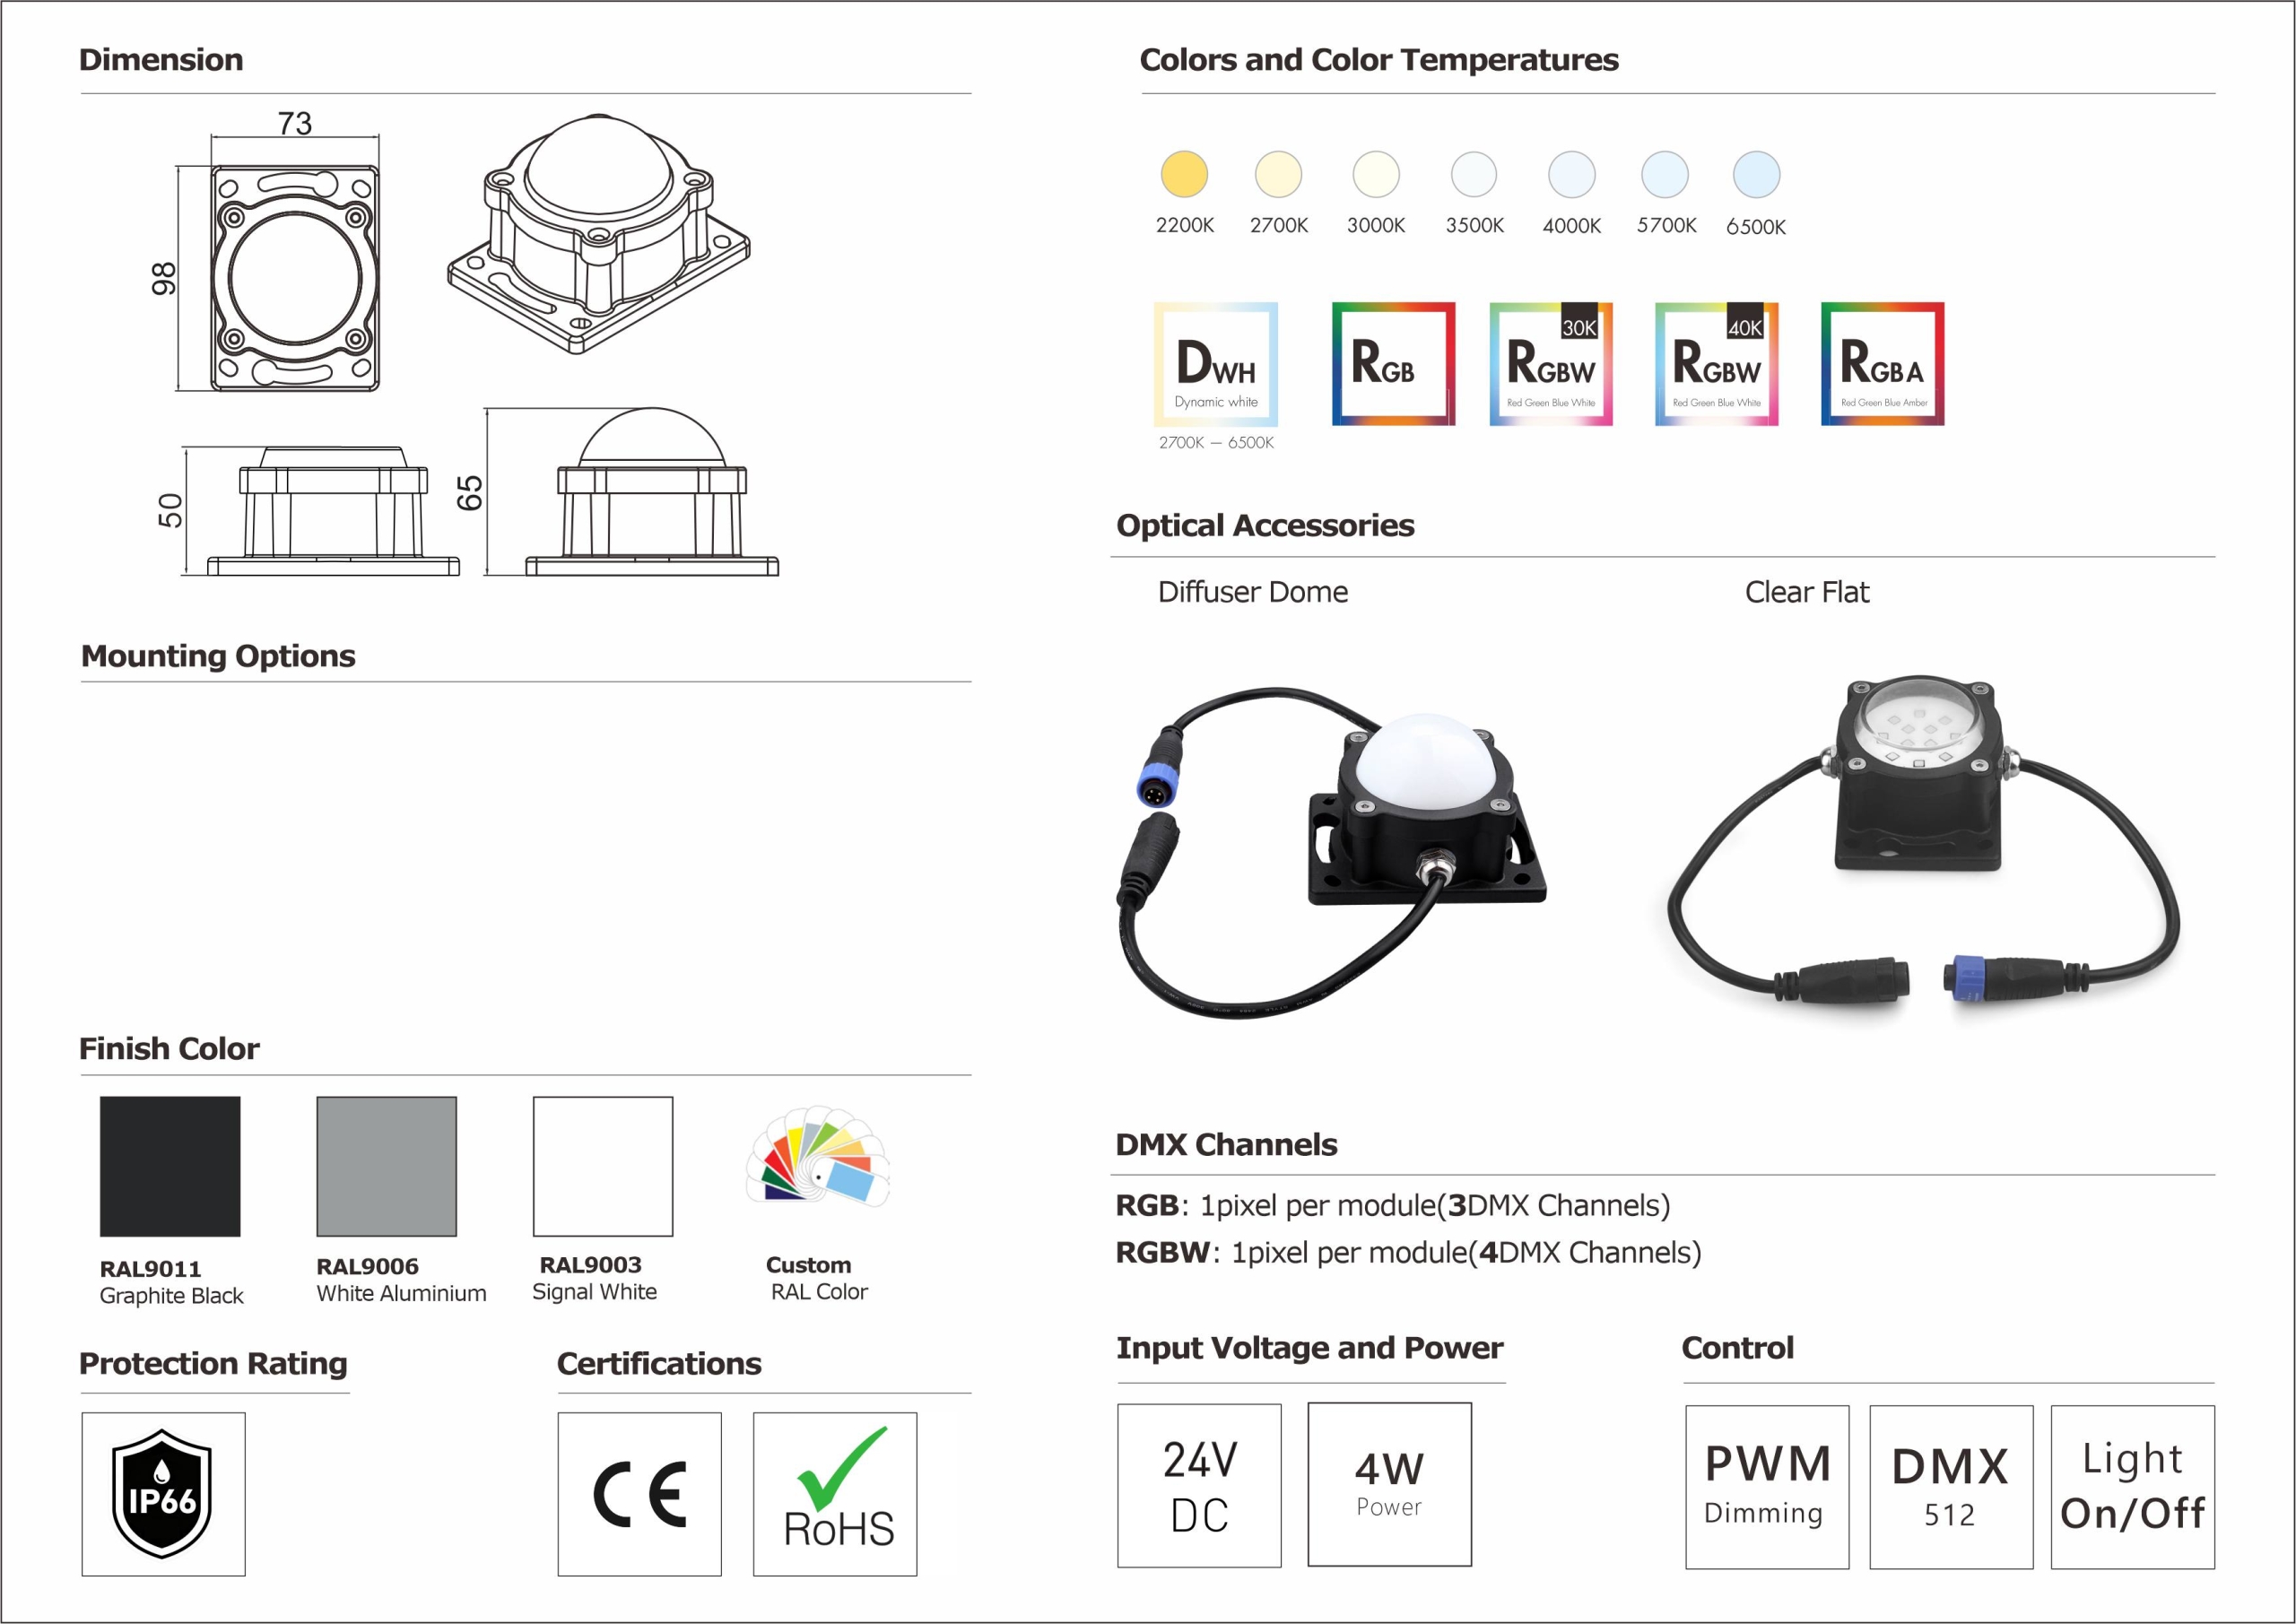The image size is (2296, 1624).
Task: Select the RAL9011 Graphite Black swatch
Action: pos(170,1166)
